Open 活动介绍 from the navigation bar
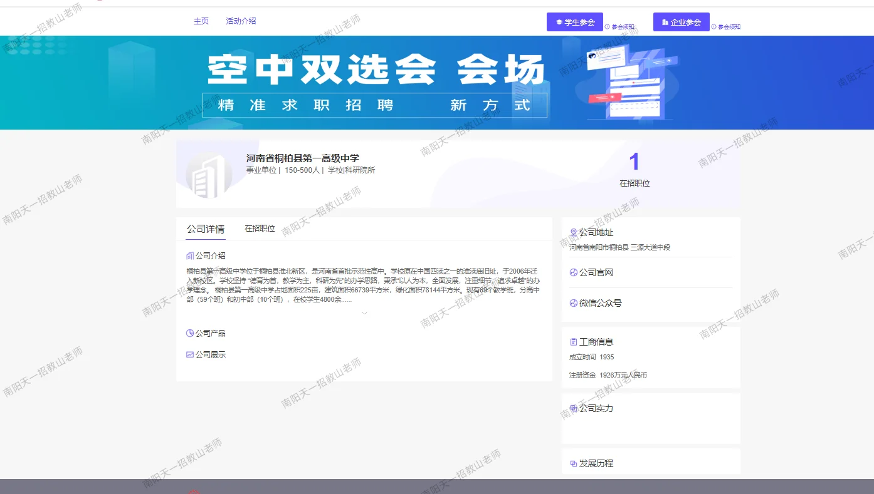This screenshot has width=874, height=494. [x=241, y=21]
